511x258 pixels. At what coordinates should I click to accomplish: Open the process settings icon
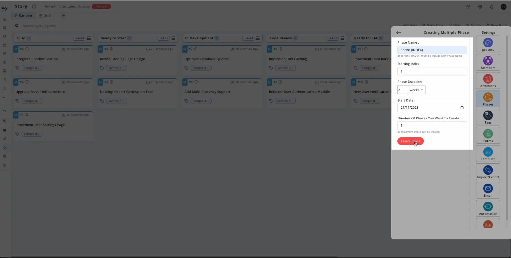(x=488, y=44)
